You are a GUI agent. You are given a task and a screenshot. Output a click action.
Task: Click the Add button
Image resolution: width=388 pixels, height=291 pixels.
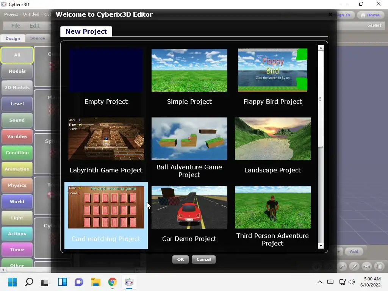click(354, 252)
